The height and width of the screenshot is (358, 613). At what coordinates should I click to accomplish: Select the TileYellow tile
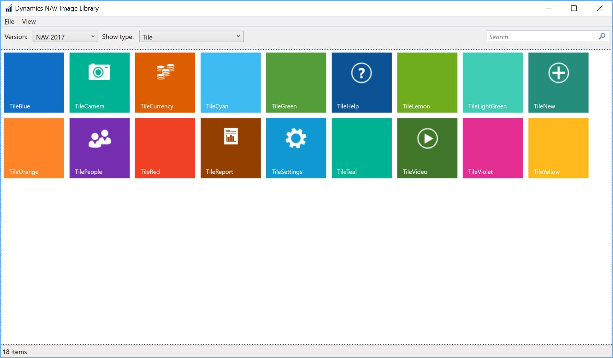[558, 148]
